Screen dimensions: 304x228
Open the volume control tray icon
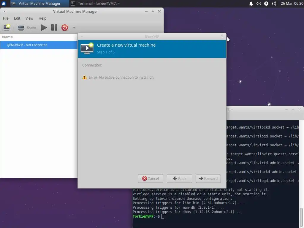274,4
